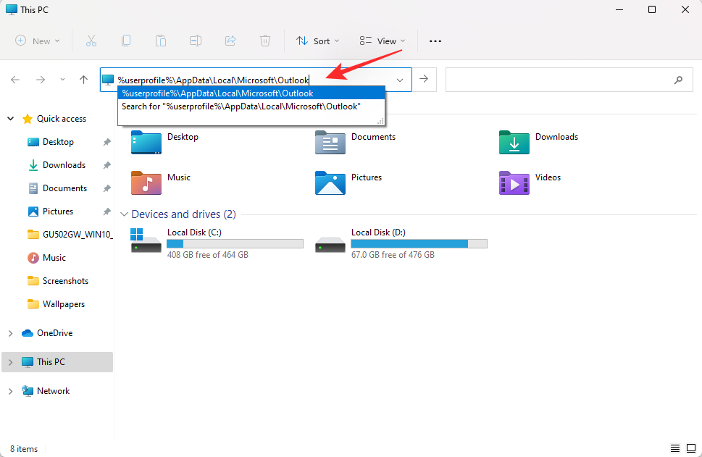Choose Search for "%userprofile%..." suggestion
The width and height of the screenshot is (702, 457).
click(x=251, y=106)
